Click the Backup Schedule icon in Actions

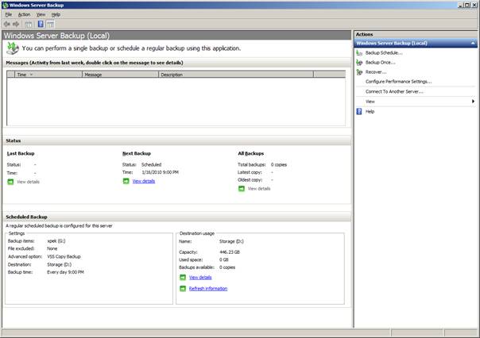[359, 53]
